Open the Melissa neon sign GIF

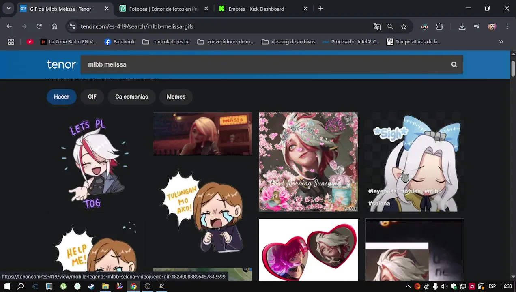pyautogui.click(x=202, y=134)
